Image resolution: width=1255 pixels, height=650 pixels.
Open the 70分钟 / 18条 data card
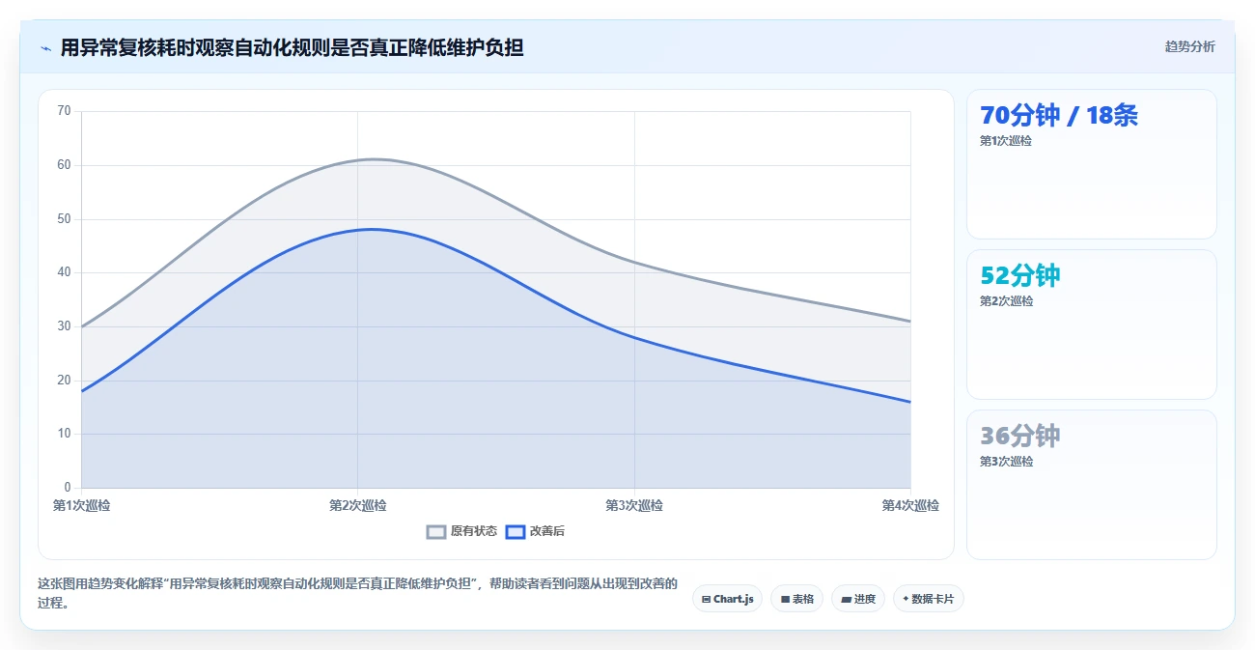click(x=1091, y=164)
